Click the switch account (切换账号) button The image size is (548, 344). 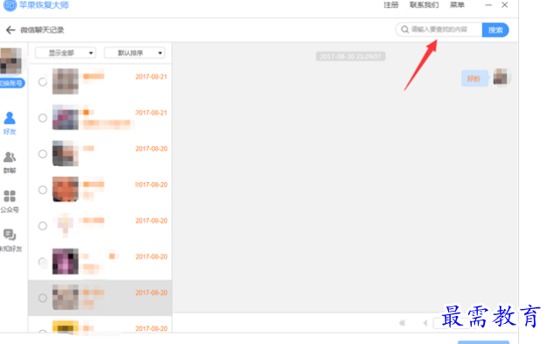pos(11,83)
